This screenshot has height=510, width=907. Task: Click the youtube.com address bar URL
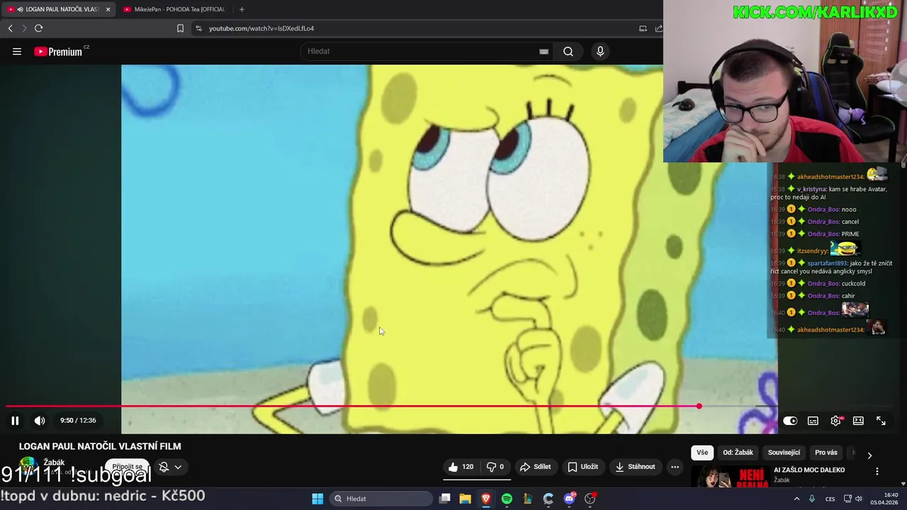pos(261,28)
